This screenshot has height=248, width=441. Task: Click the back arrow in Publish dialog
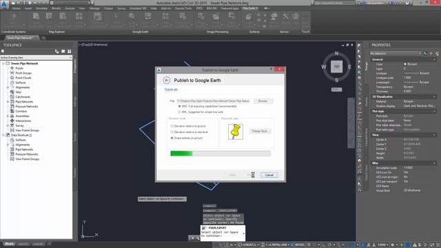(x=167, y=81)
